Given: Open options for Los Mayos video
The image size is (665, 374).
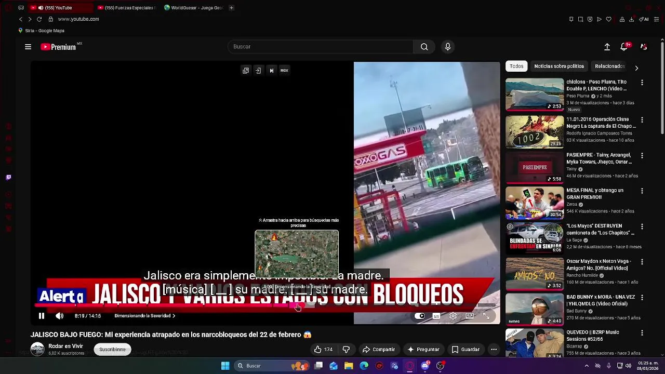Looking at the screenshot, I should point(642,226).
